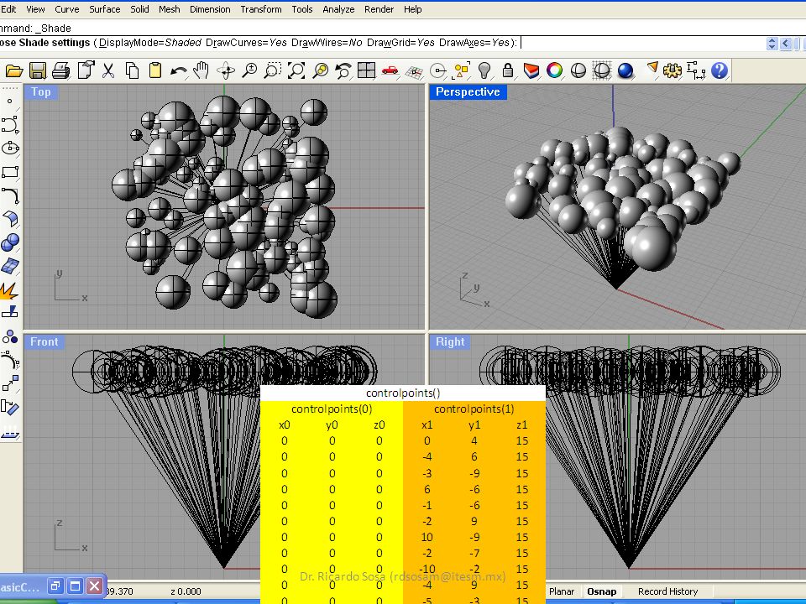806x604 pixels.
Task: Select the Rotate View tool
Action: pos(226,70)
